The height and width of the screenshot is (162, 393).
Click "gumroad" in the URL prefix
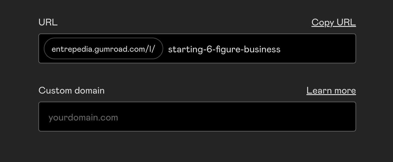pos(106,49)
